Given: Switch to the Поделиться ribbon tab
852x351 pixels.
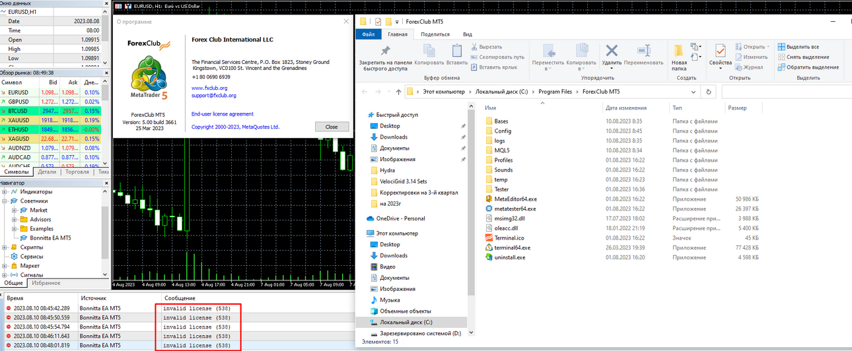Looking at the screenshot, I should (x=435, y=34).
